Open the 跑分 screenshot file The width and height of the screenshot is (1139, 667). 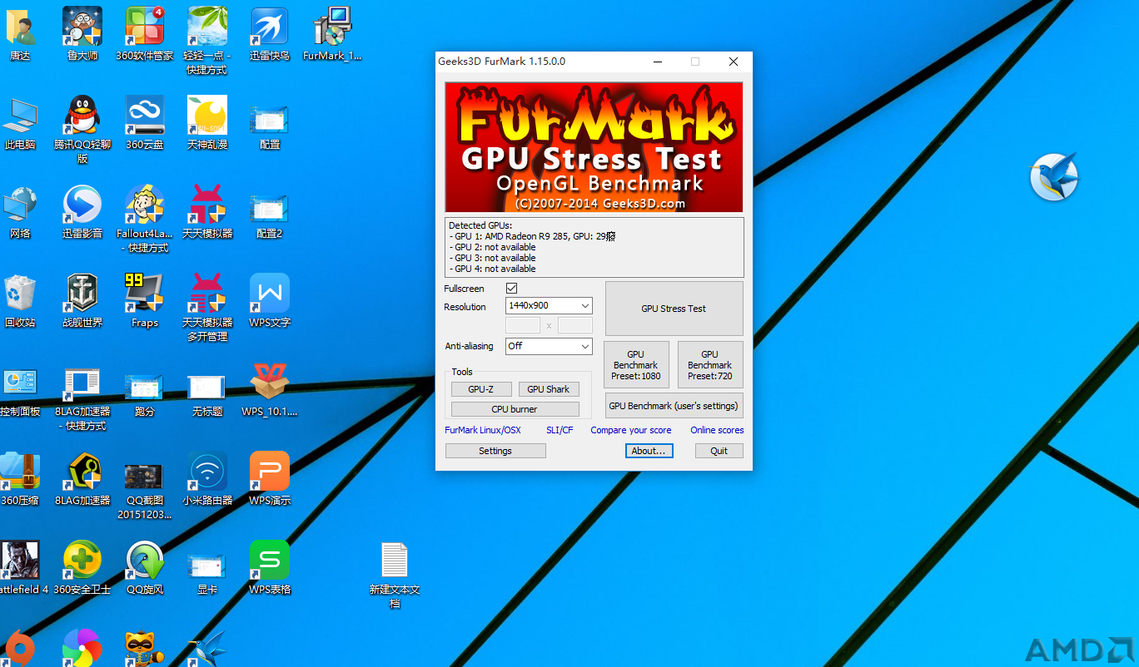tap(145, 386)
